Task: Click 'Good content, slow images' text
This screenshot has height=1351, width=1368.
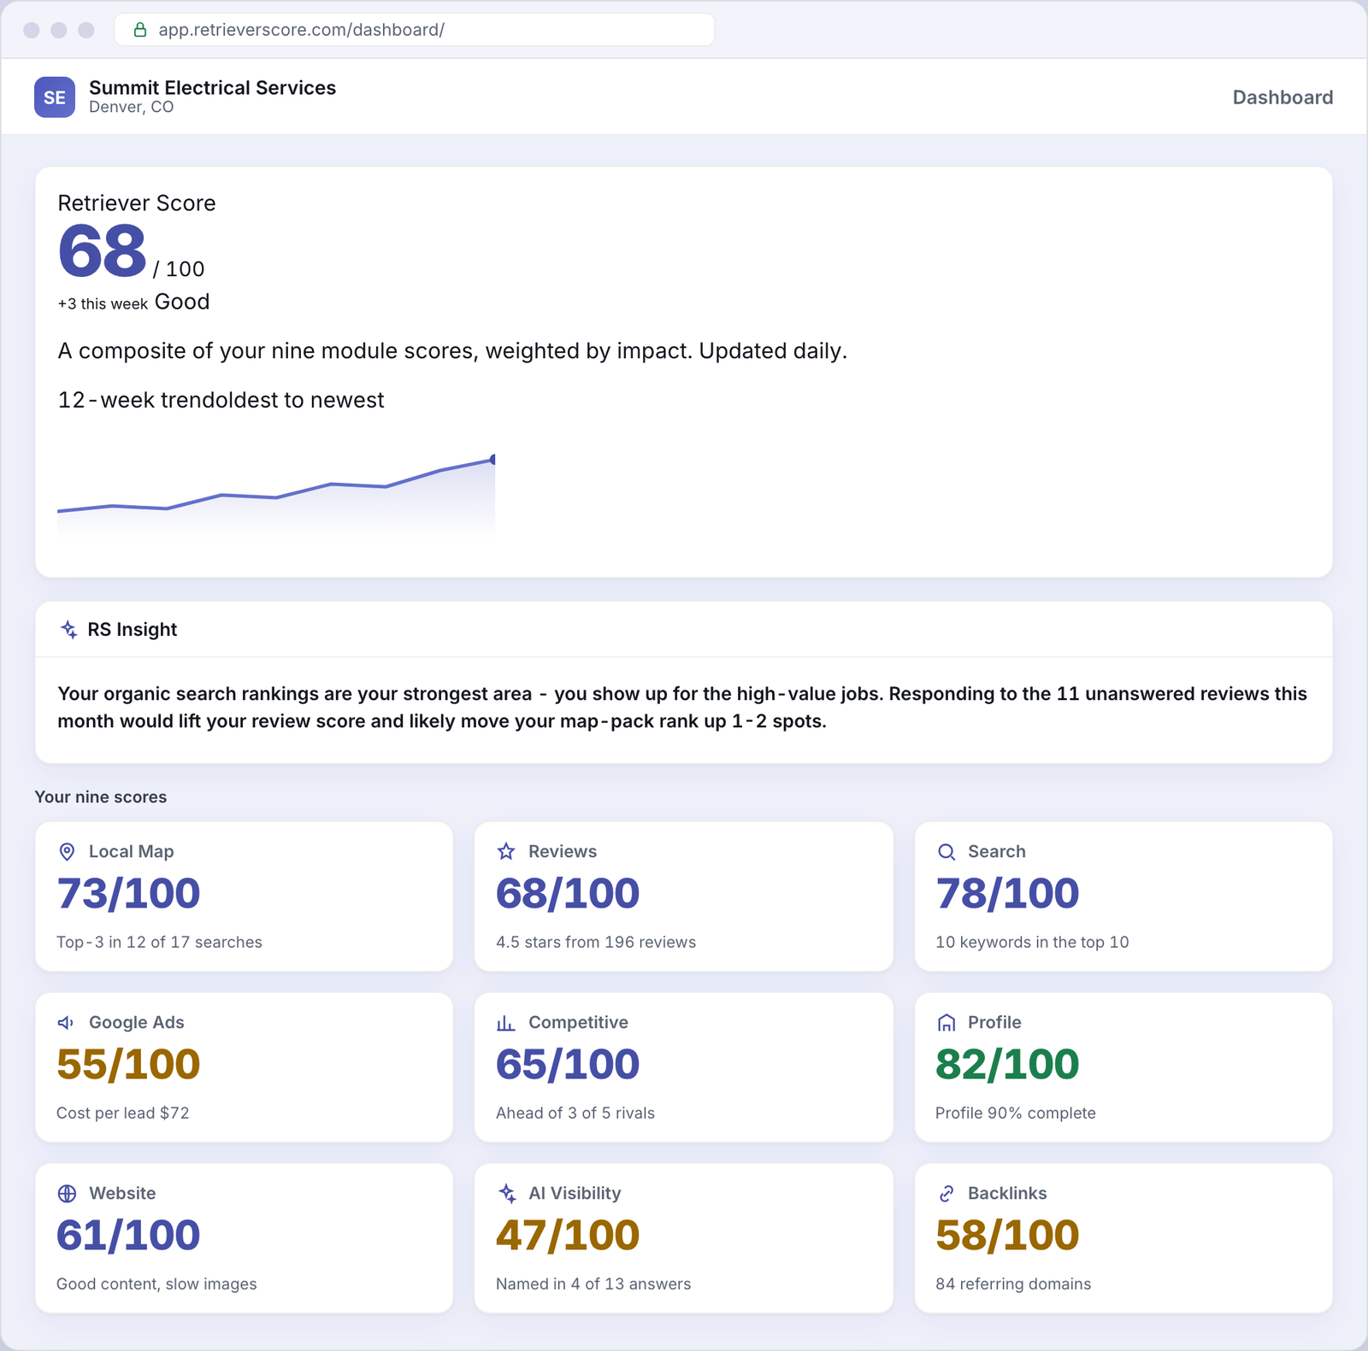Action: (156, 1284)
